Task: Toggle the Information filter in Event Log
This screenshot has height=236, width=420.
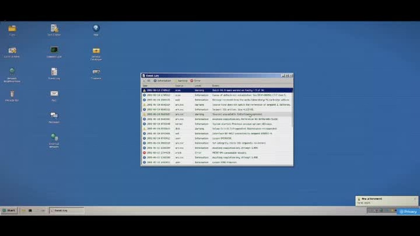Action: pyautogui.click(x=162, y=81)
